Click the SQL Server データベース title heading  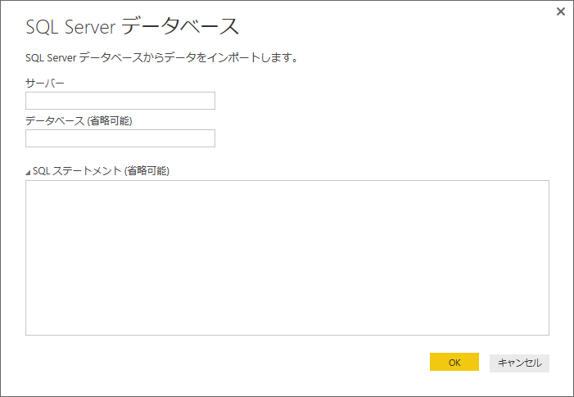132,27
